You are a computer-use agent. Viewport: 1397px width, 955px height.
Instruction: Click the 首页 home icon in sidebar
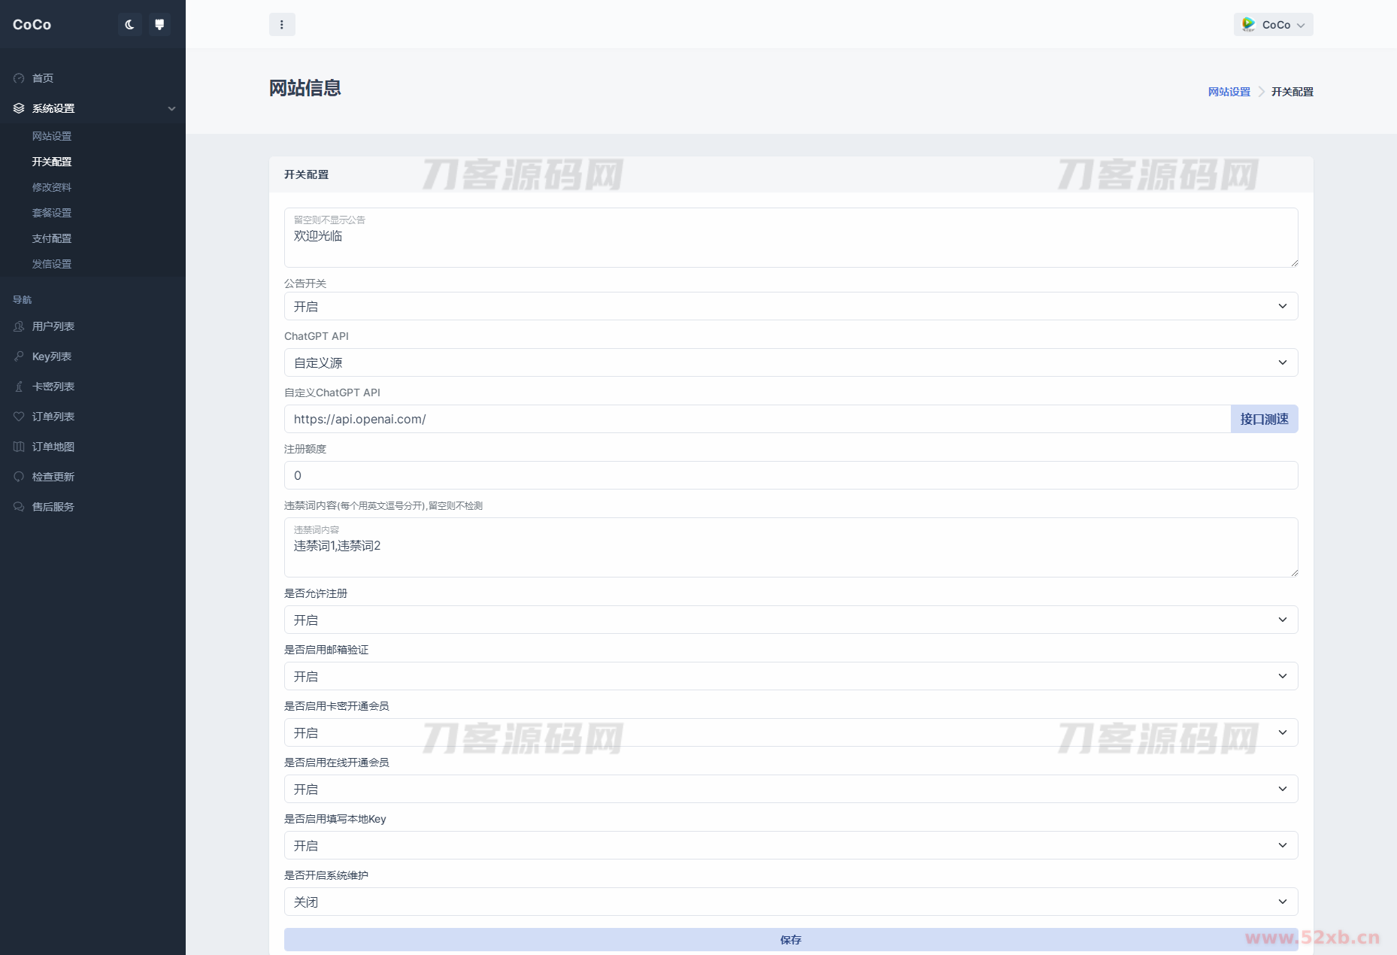[19, 78]
